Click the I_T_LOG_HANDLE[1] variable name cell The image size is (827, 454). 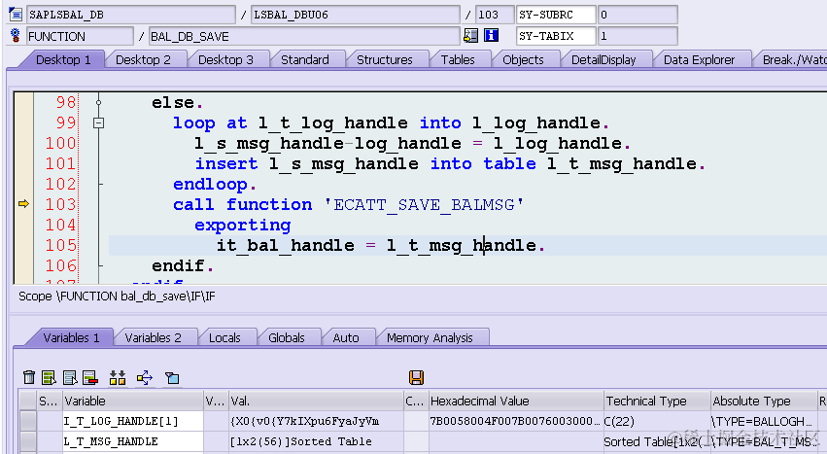click(133, 421)
